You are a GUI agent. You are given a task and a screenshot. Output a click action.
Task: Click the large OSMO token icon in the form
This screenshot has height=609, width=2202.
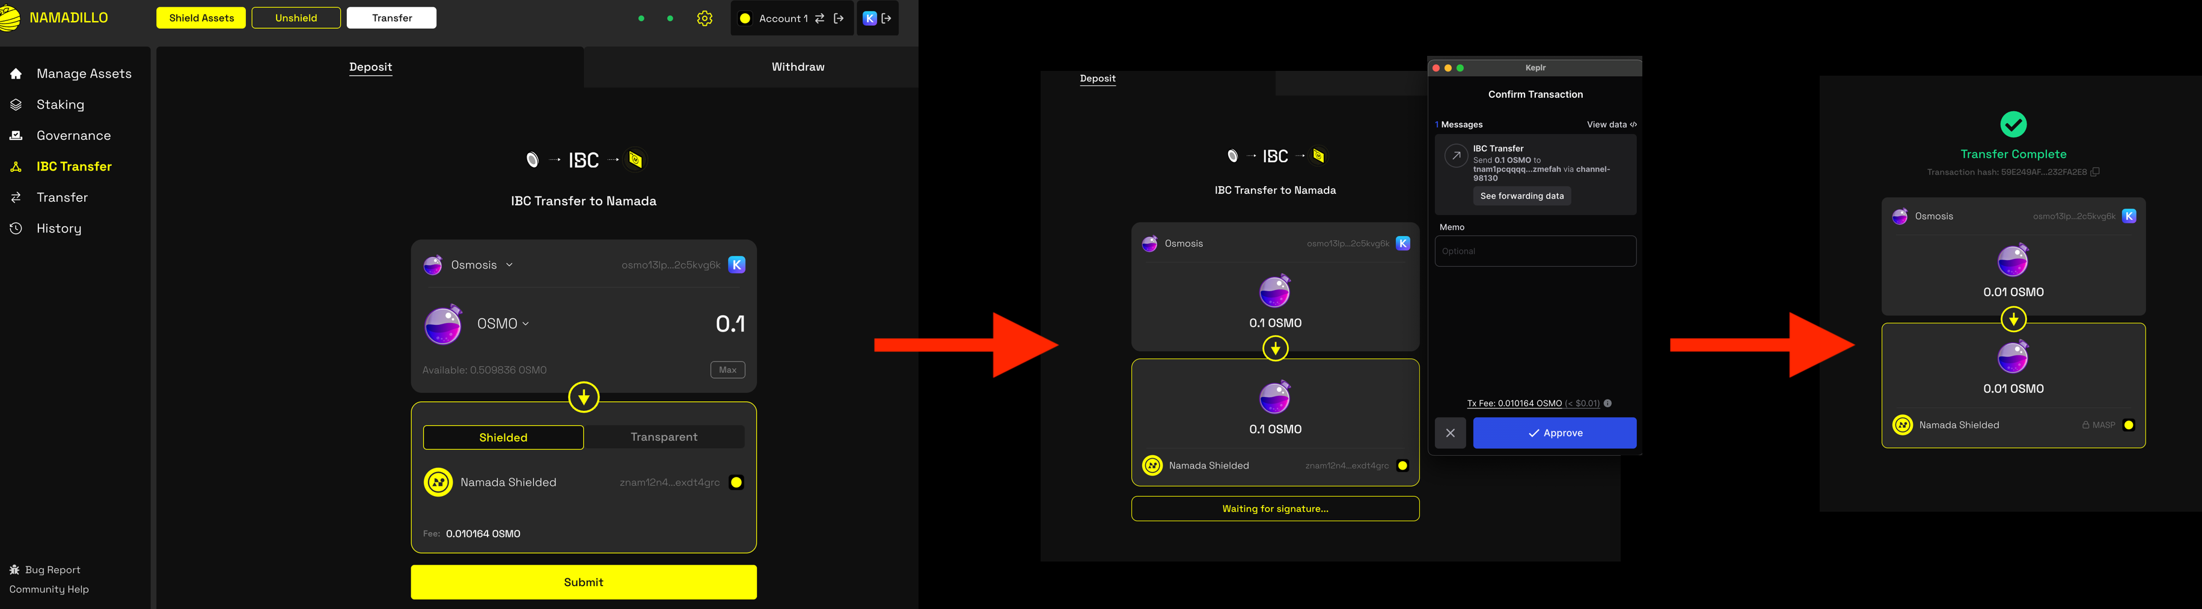[x=444, y=324]
